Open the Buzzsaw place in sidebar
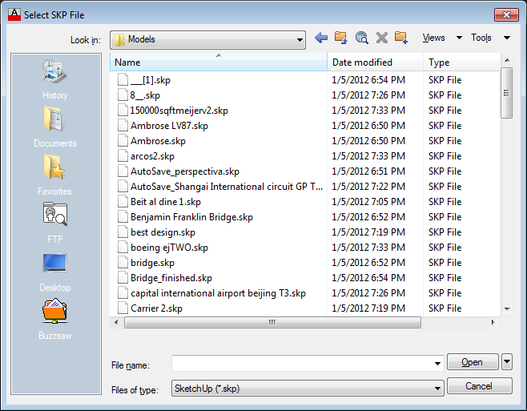The width and height of the screenshot is (527, 411). 55,319
